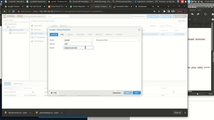Switch to the Confirm tab
Screen dimensions: 214x120
coord(119,35)
